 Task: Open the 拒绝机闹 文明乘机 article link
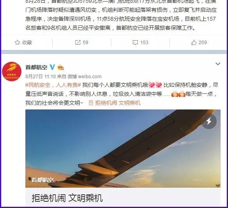[x=114, y=103]
